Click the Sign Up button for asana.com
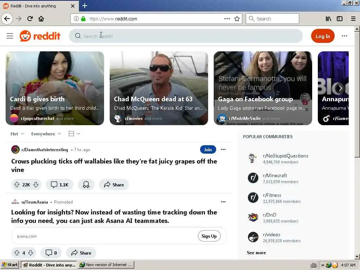360x270 pixels. coord(209,236)
